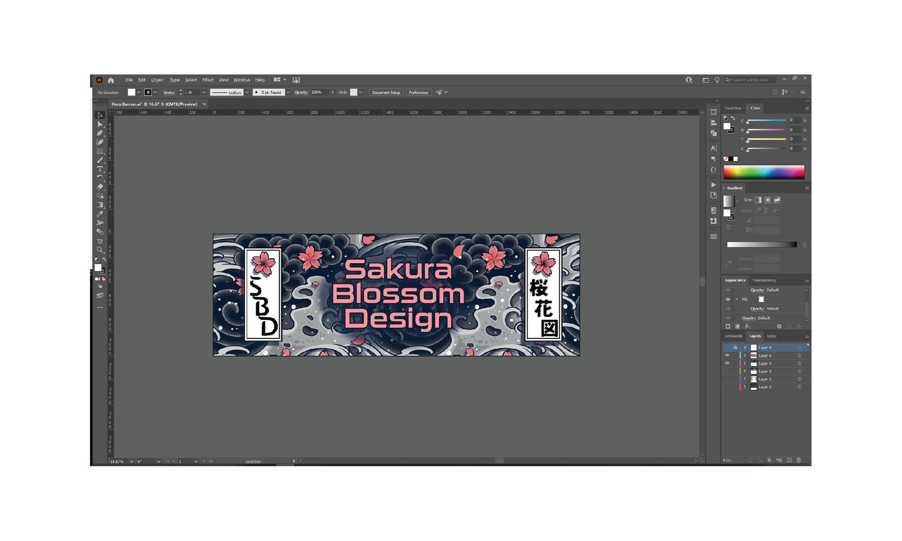Pick the Eraser tool
This screenshot has height=541, width=902.
[x=100, y=187]
